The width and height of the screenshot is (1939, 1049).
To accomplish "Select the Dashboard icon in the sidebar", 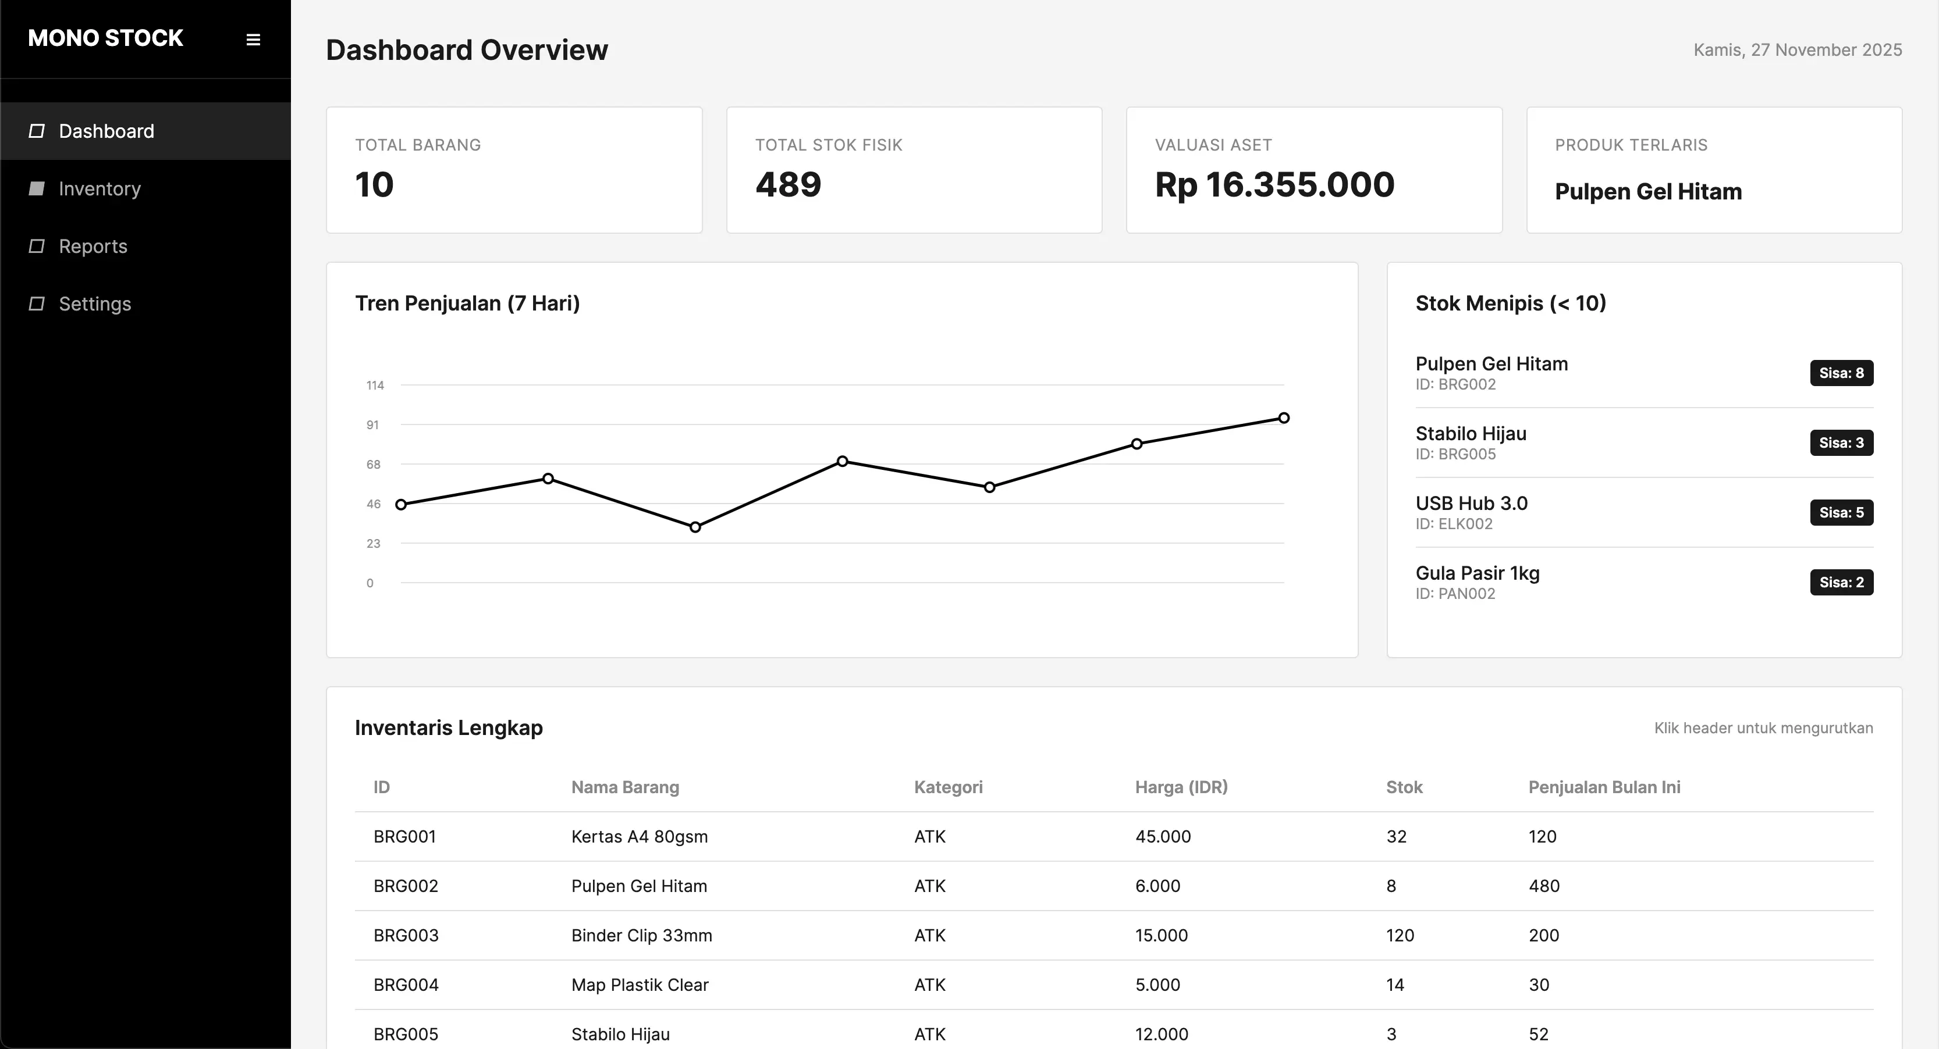I will click(37, 130).
